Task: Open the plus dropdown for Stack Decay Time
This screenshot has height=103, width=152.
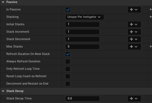Action: pyautogui.click(x=134, y=99)
